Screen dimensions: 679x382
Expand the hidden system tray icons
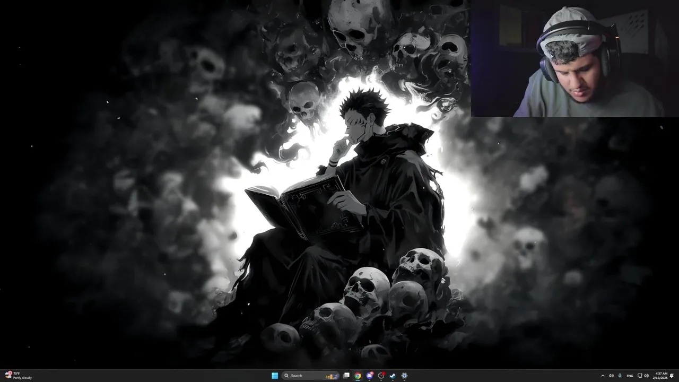603,376
